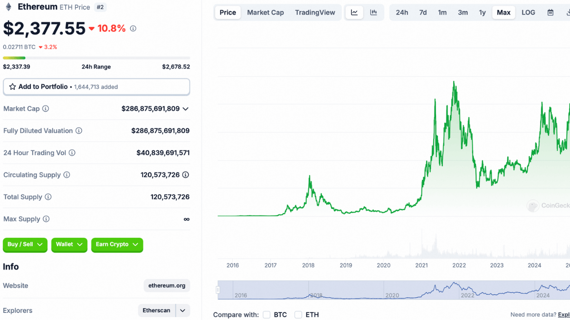Viewport: 570px width, 320px height.
Task: Click the left handle of the chart range navigator
Action: pos(218,290)
